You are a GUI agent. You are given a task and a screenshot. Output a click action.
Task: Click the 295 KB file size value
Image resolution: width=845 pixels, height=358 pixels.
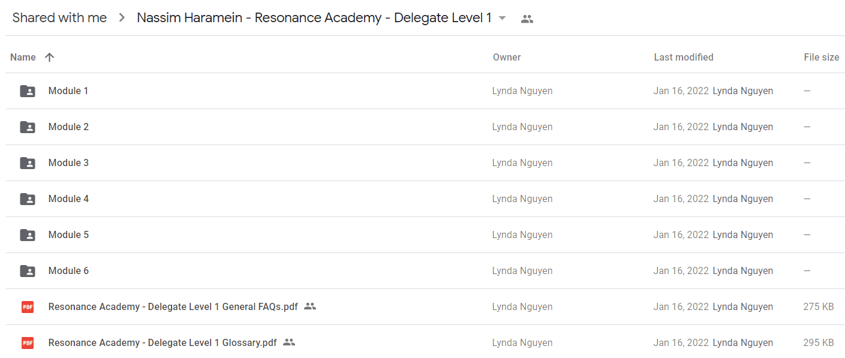click(819, 343)
